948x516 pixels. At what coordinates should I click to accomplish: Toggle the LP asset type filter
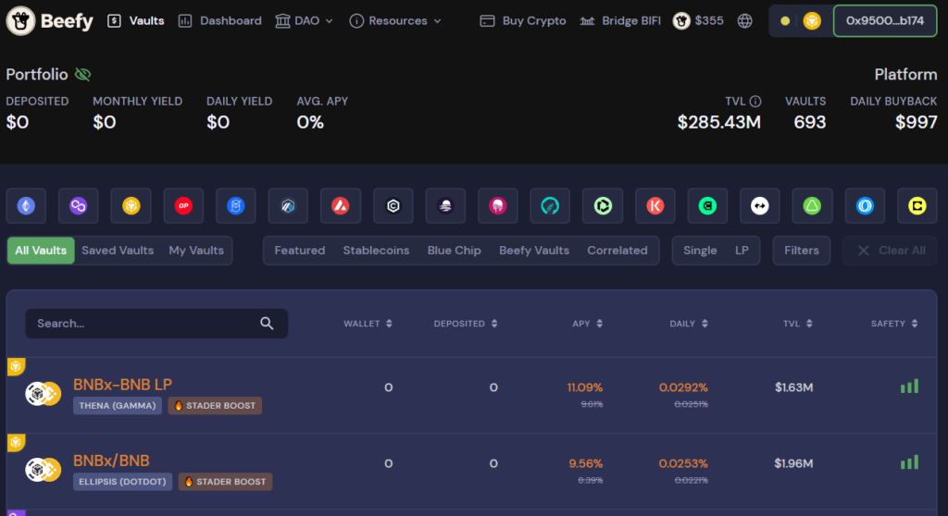[x=742, y=251]
